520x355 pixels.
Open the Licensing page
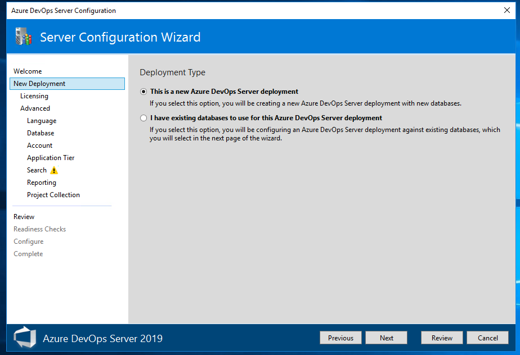click(34, 96)
